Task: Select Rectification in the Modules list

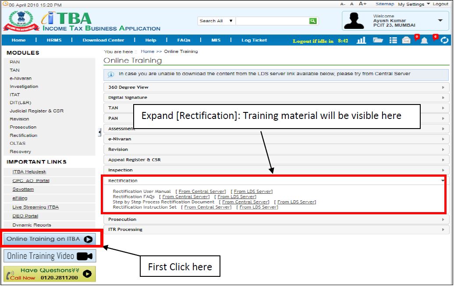Action: (24, 136)
